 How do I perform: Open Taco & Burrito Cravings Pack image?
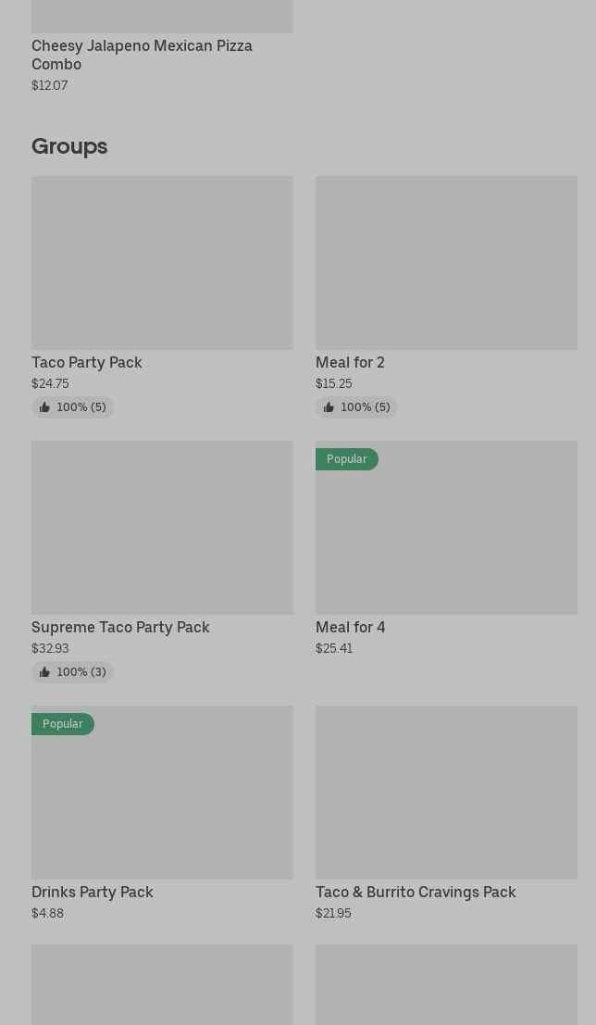(446, 792)
